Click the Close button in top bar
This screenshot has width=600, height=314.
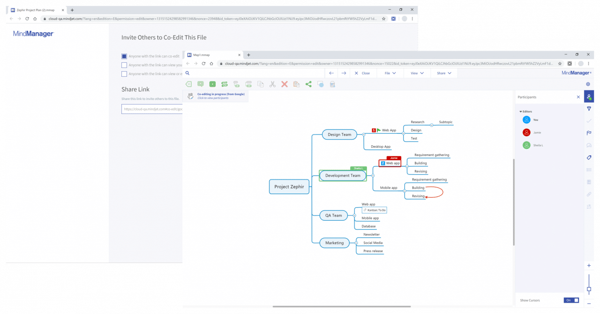362,73
